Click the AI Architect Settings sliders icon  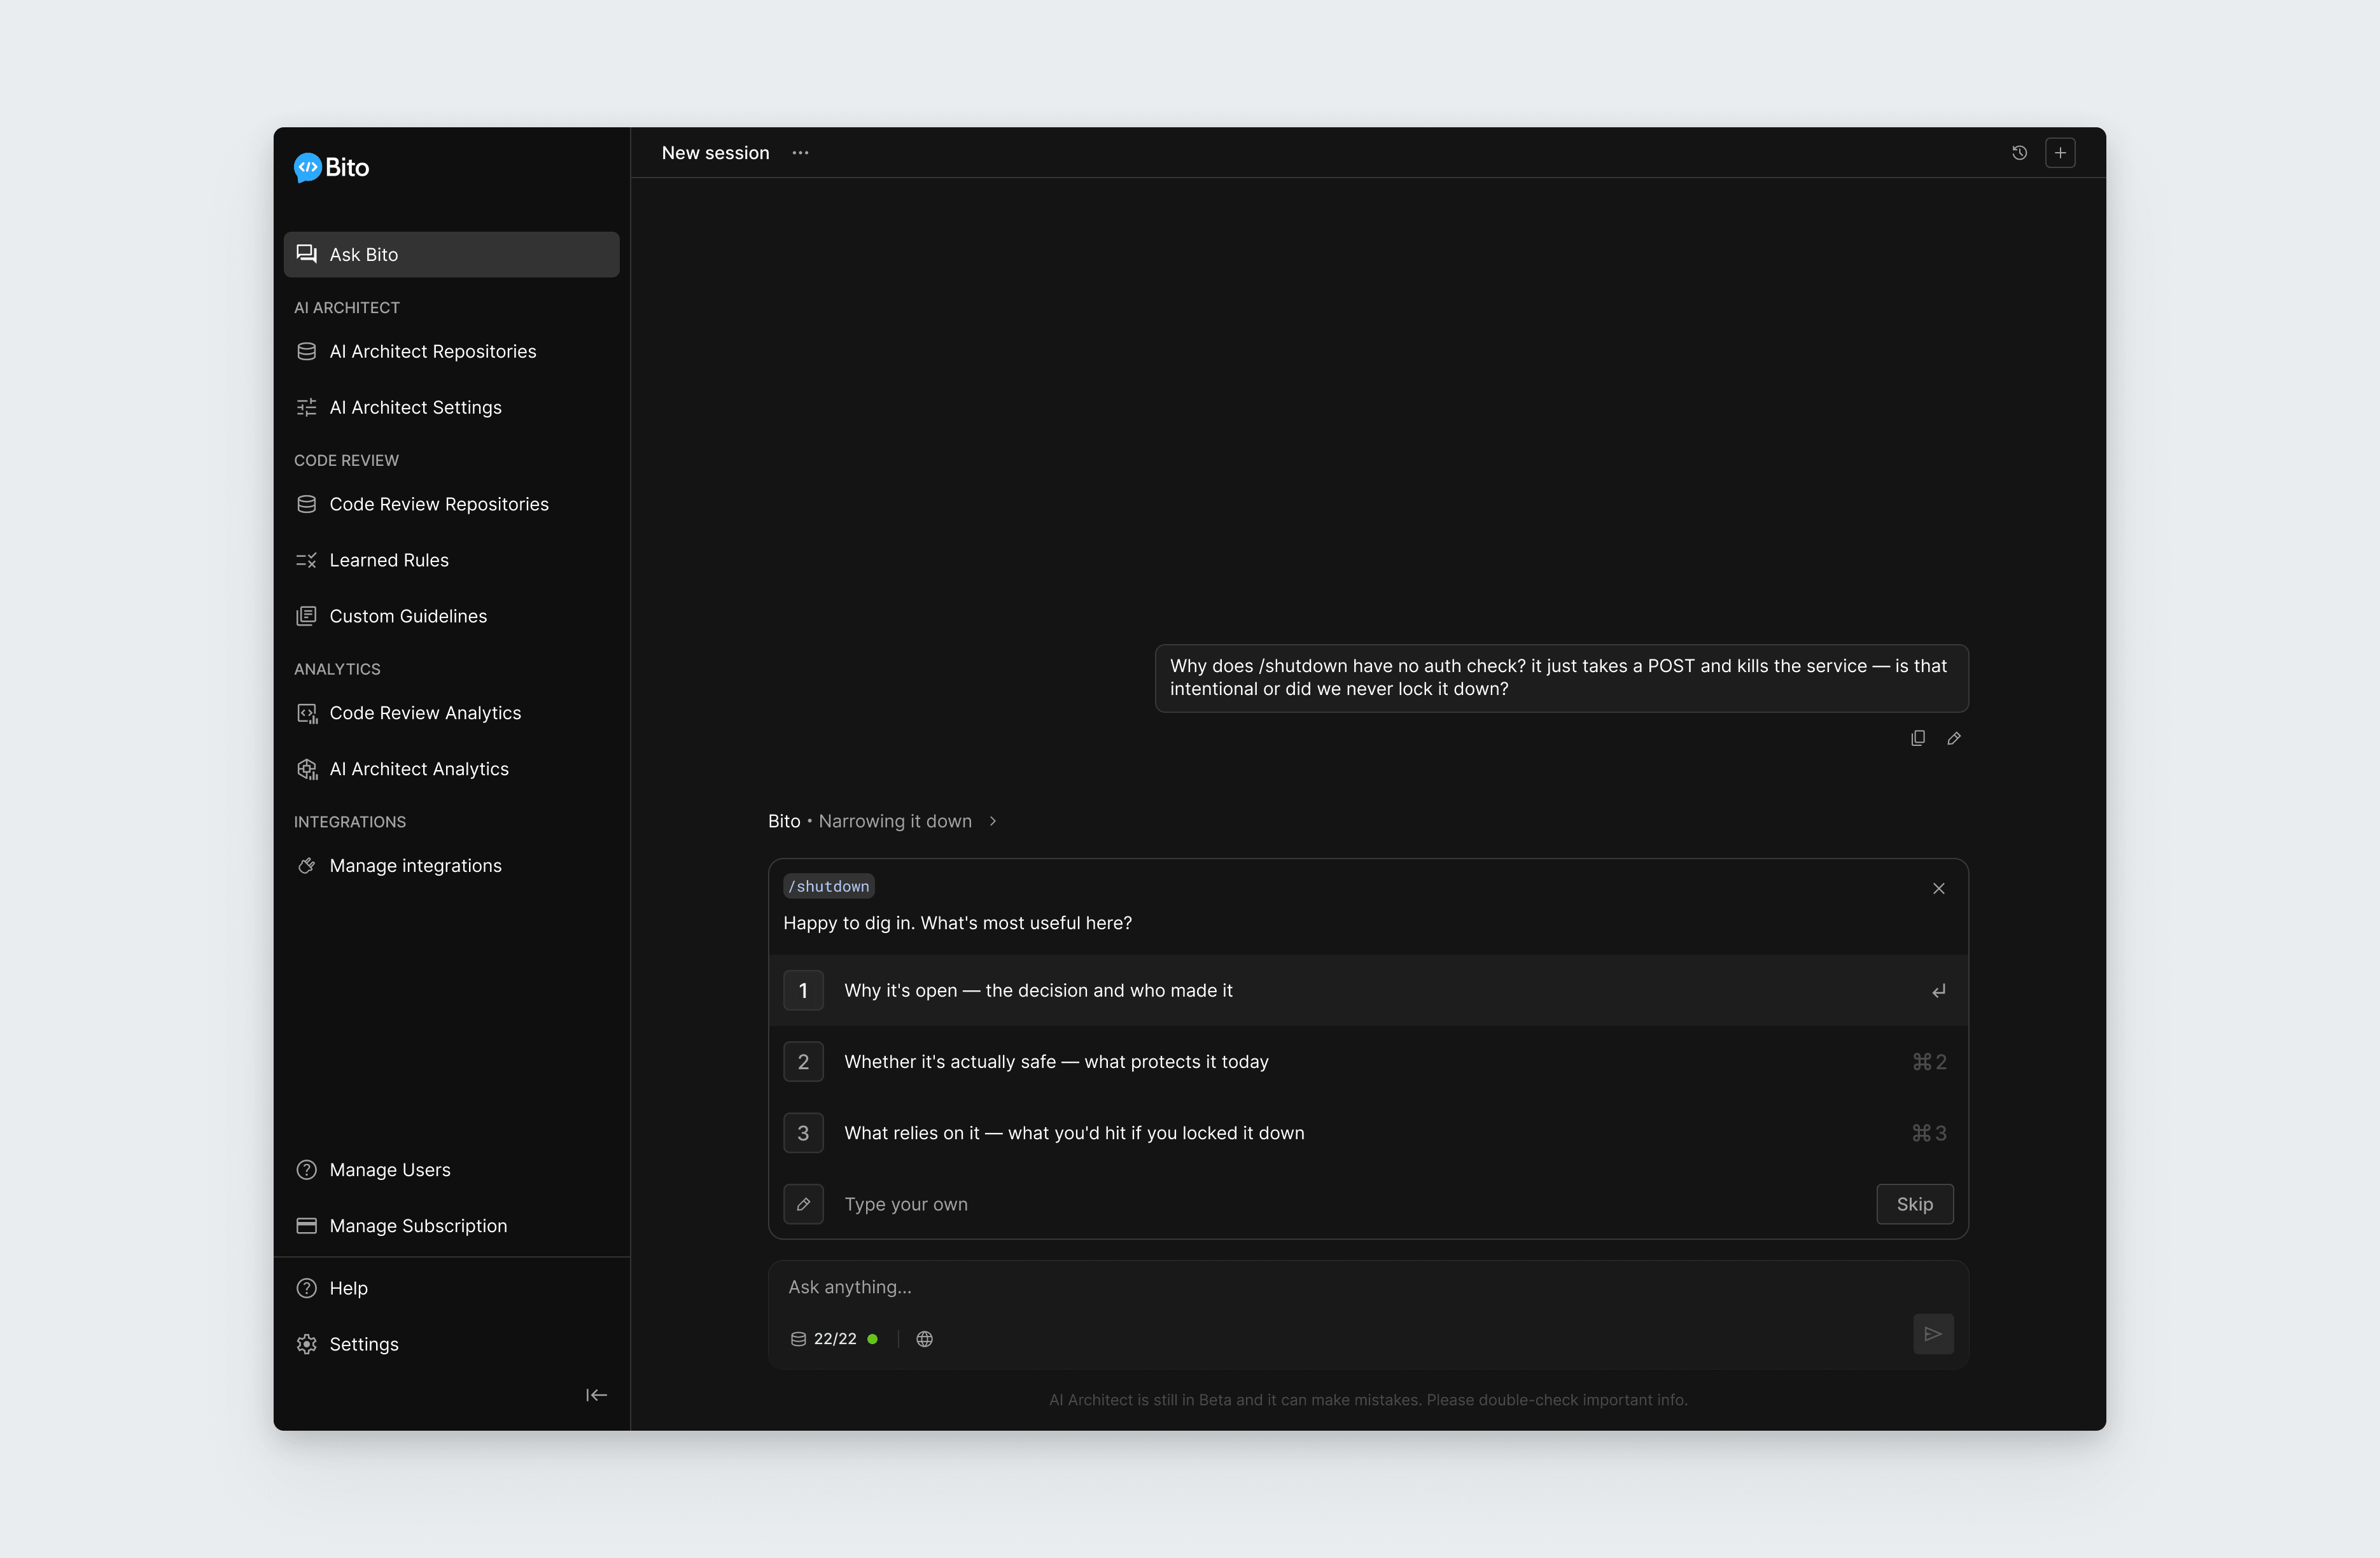click(307, 407)
